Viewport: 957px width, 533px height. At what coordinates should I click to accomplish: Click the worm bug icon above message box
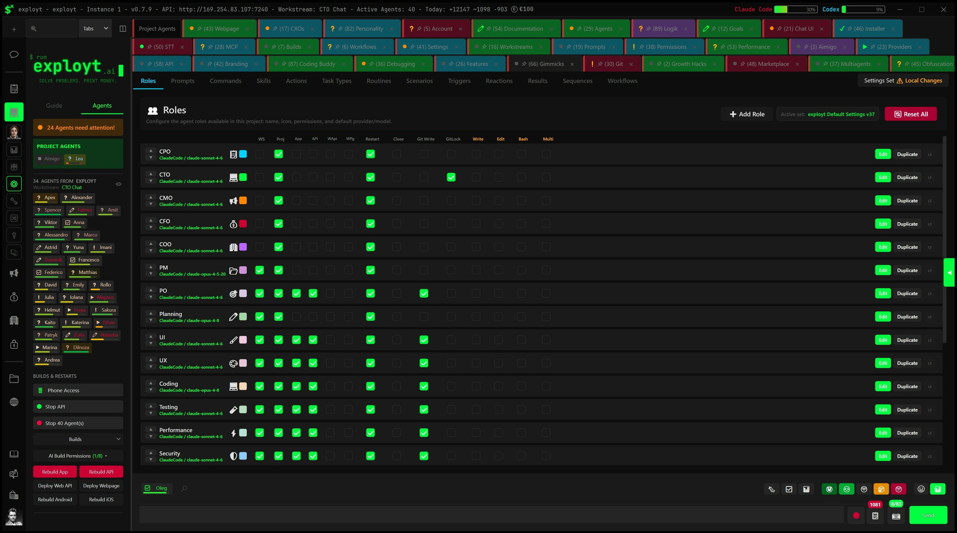tap(772, 489)
